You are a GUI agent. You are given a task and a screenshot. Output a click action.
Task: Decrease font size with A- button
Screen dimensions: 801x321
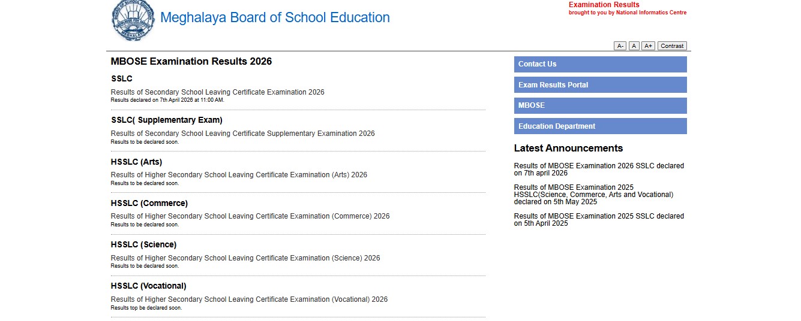tap(620, 46)
